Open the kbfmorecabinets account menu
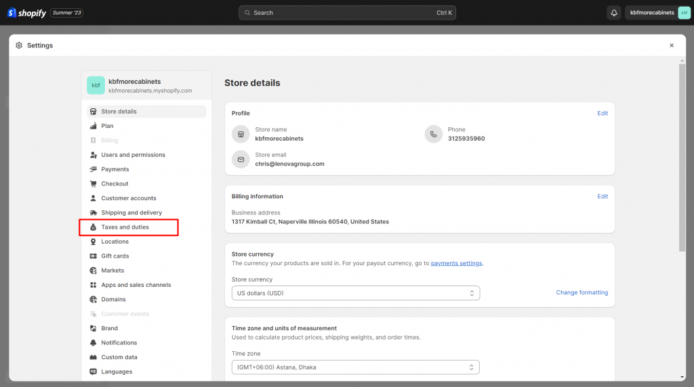Screen dimensions: 694x387 tap(657, 13)
